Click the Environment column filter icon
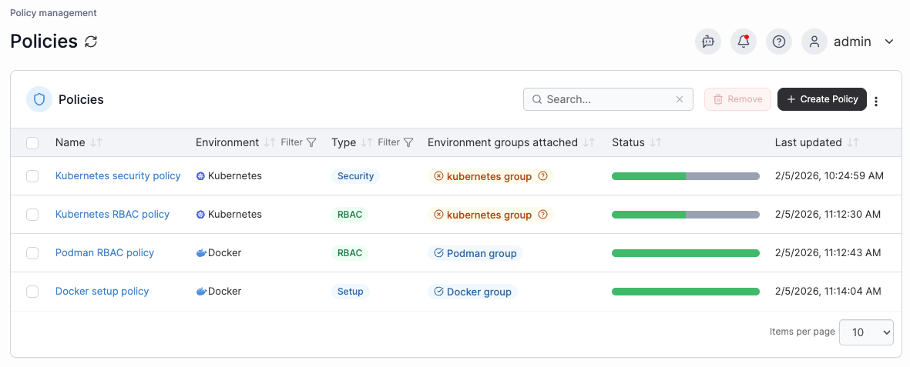 click(311, 142)
